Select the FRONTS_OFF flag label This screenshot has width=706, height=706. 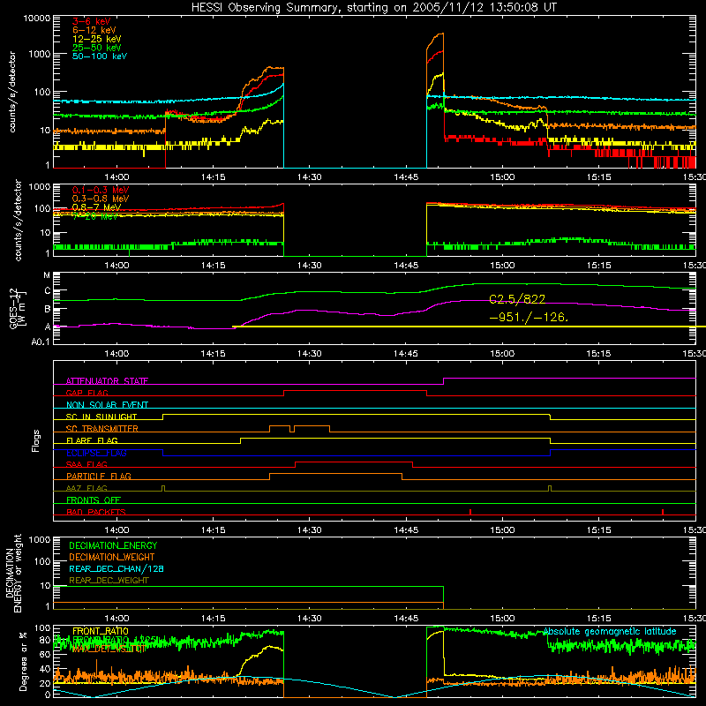[x=94, y=499]
